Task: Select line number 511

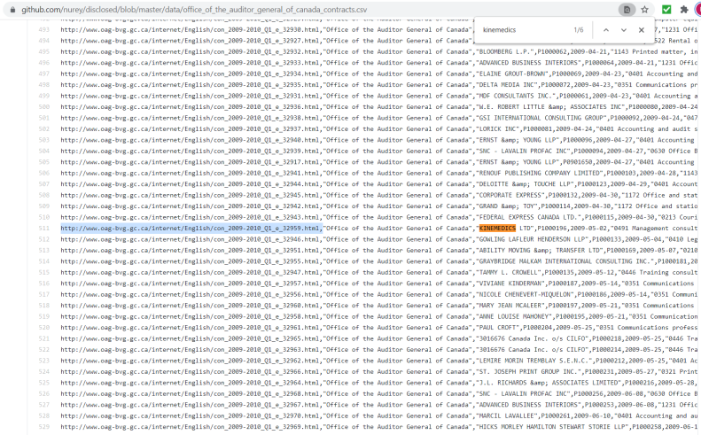Action: 43,228
